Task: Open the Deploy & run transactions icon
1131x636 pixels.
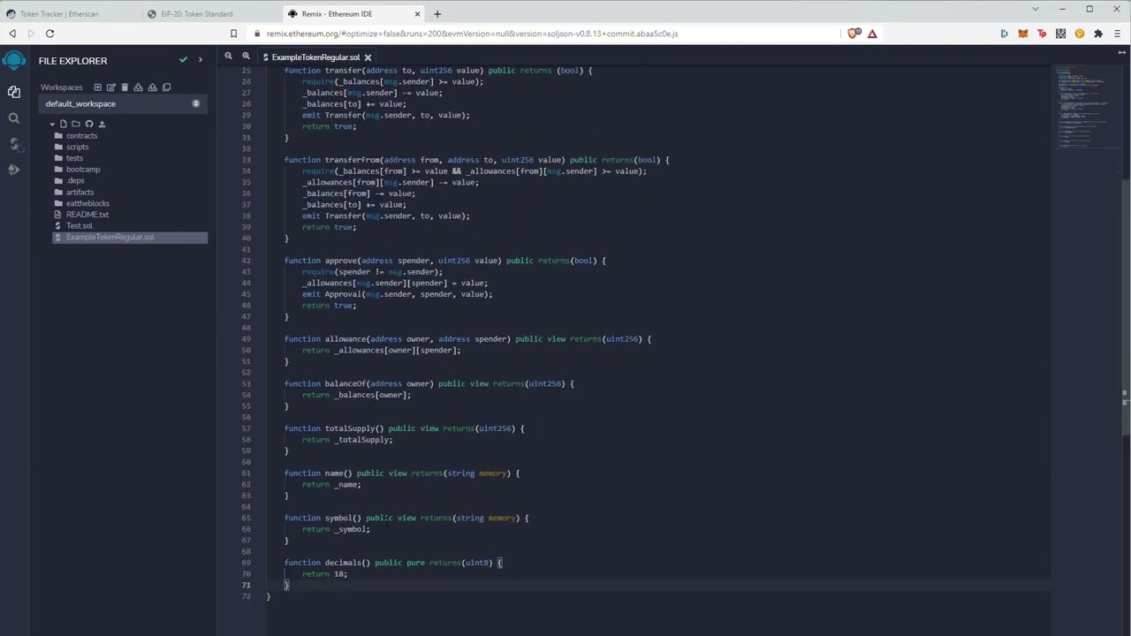Action: tap(14, 169)
